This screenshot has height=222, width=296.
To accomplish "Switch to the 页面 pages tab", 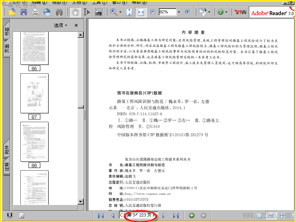I will pos(7,48).
